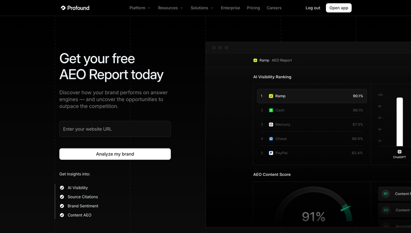
Task: Click the 'Chase' name in ranking
Action: (281, 139)
